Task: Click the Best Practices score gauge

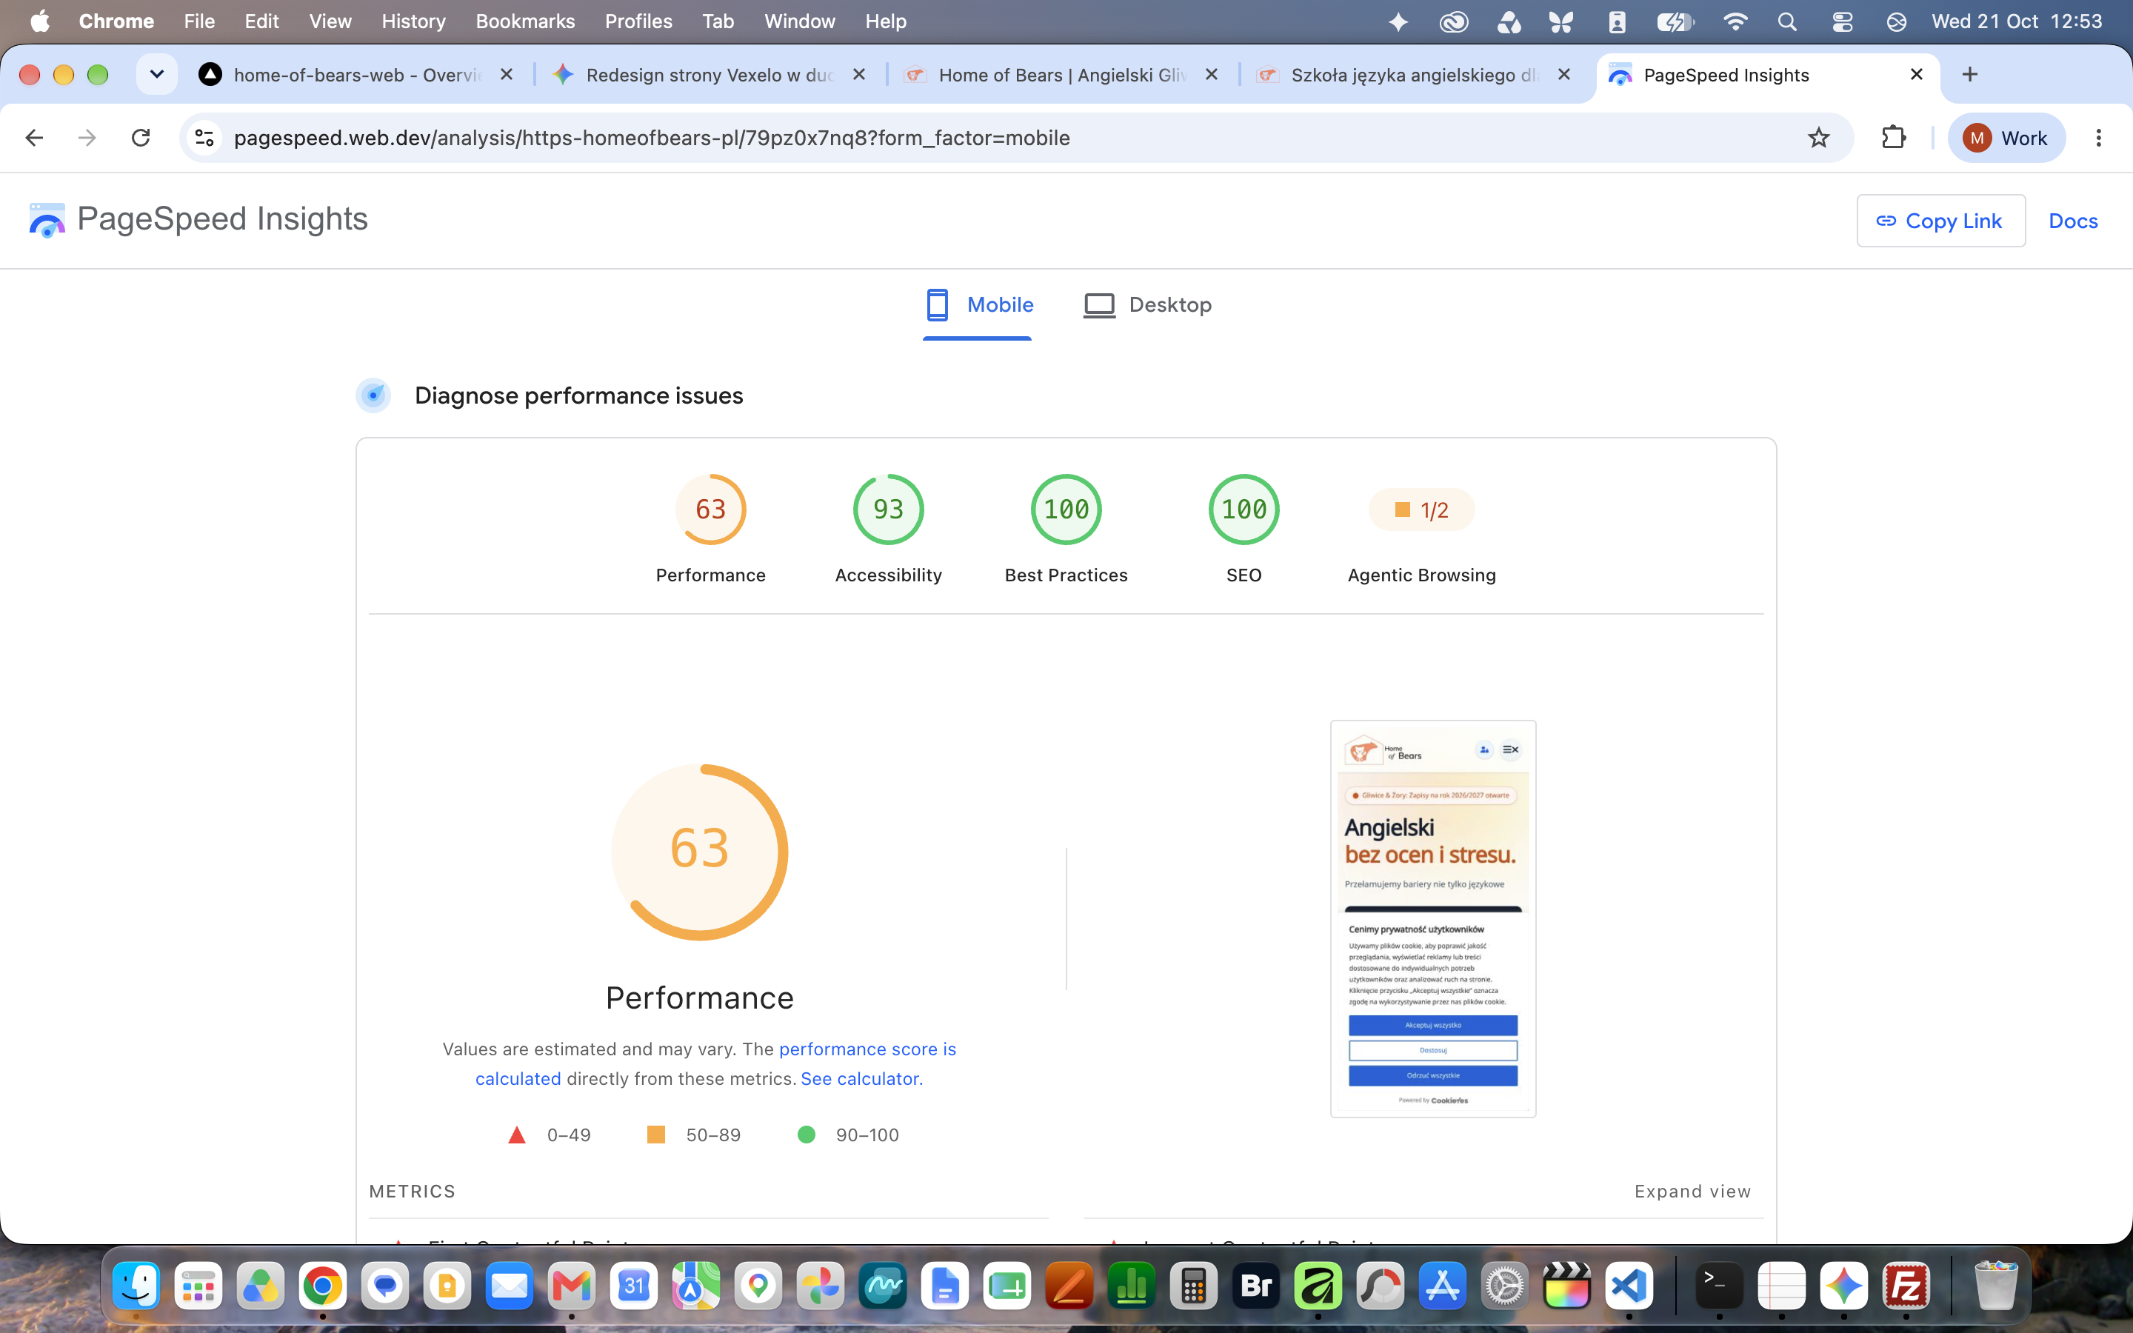Action: [x=1066, y=510]
